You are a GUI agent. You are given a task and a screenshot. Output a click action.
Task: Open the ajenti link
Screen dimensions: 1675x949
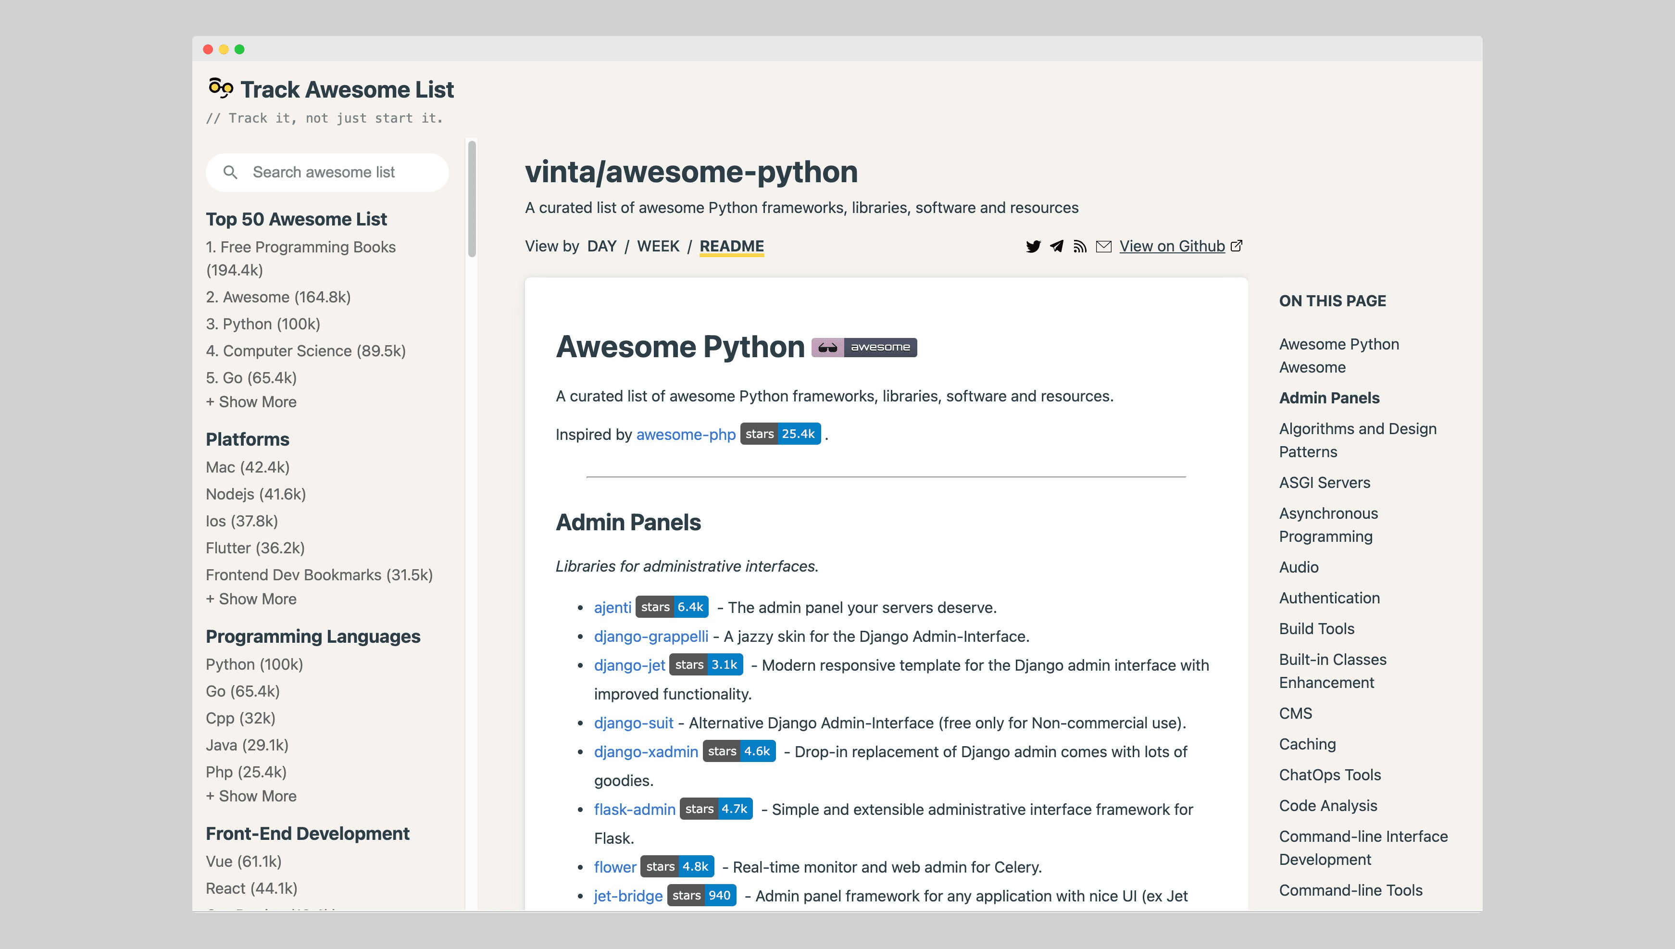pyautogui.click(x=612, y=608)
